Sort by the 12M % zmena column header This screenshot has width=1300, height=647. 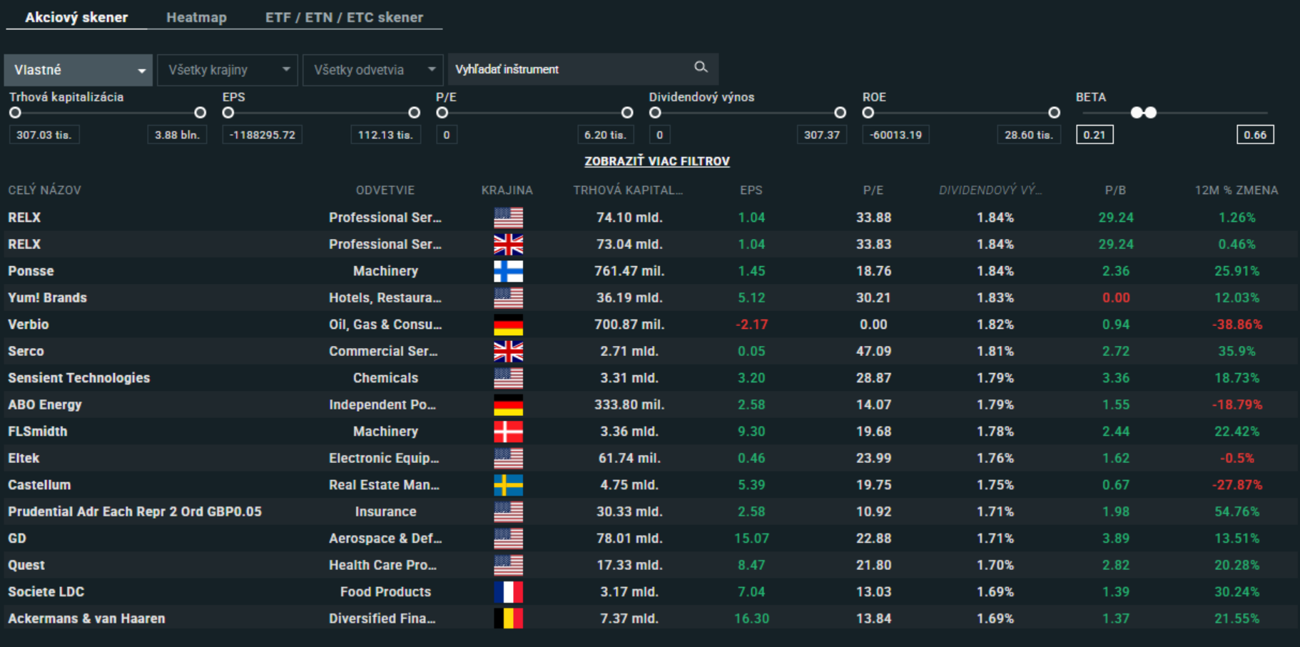1236,190
